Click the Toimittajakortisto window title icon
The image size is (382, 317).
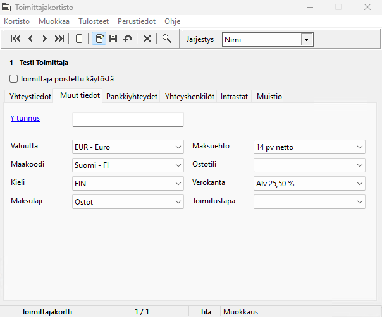6,8
